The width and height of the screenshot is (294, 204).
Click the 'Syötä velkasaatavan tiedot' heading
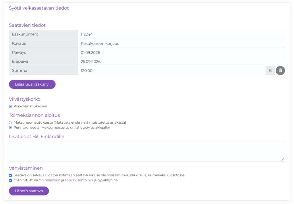tap(39, 8)
